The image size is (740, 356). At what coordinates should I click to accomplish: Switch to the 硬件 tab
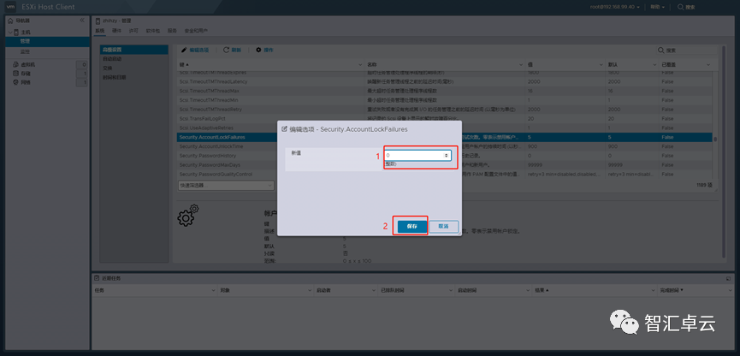pos(116,31)
